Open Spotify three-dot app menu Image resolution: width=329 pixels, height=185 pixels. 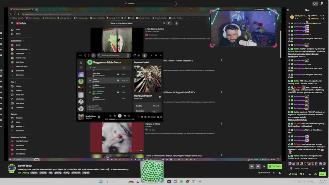pos(80,55)
